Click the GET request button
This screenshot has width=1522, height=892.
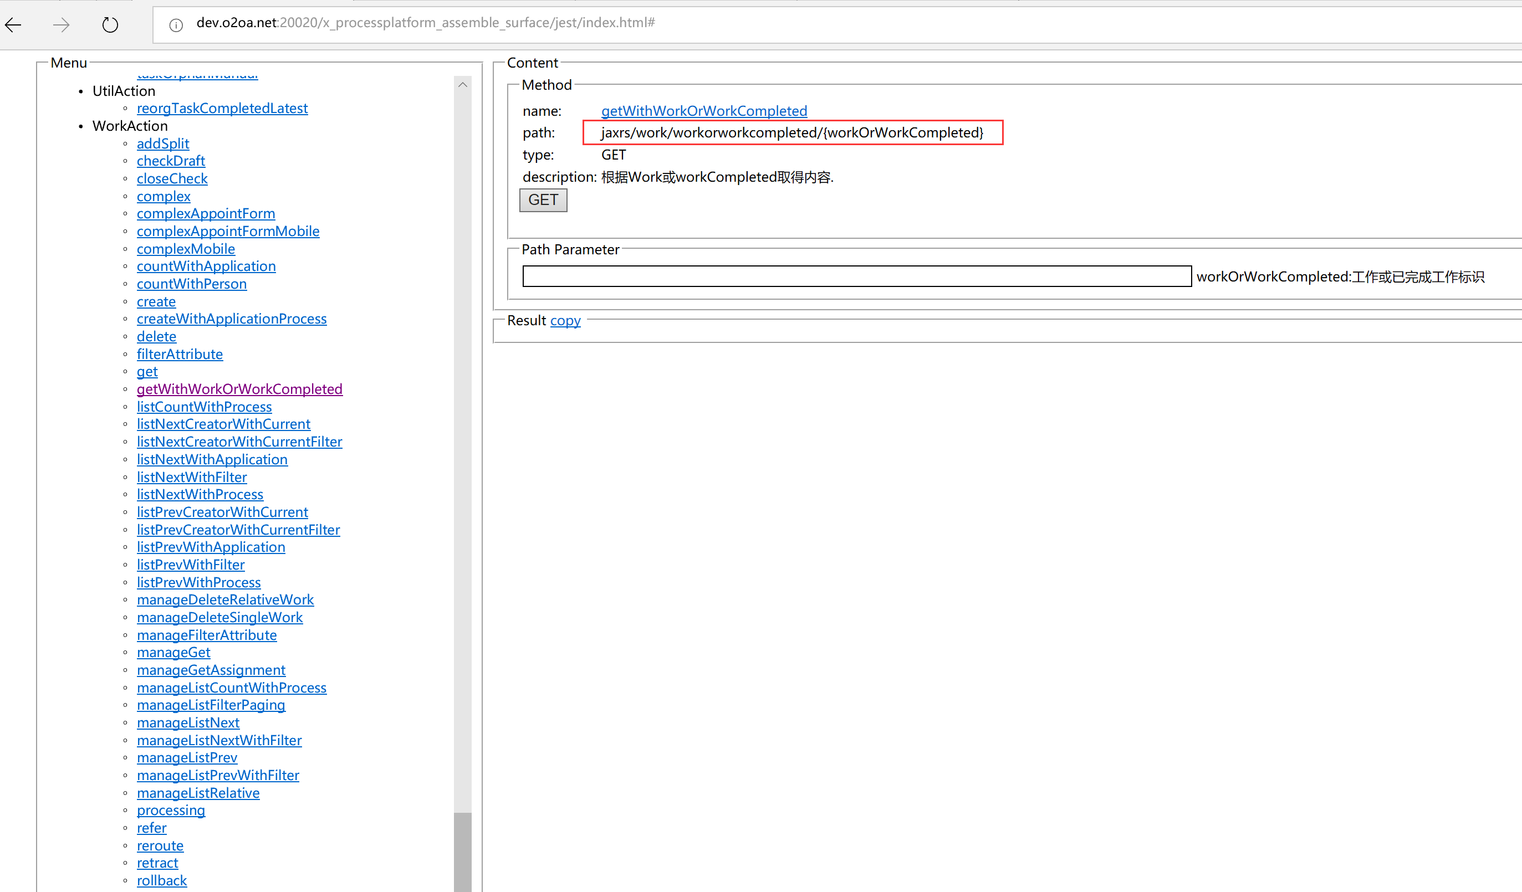coord(543,200)
